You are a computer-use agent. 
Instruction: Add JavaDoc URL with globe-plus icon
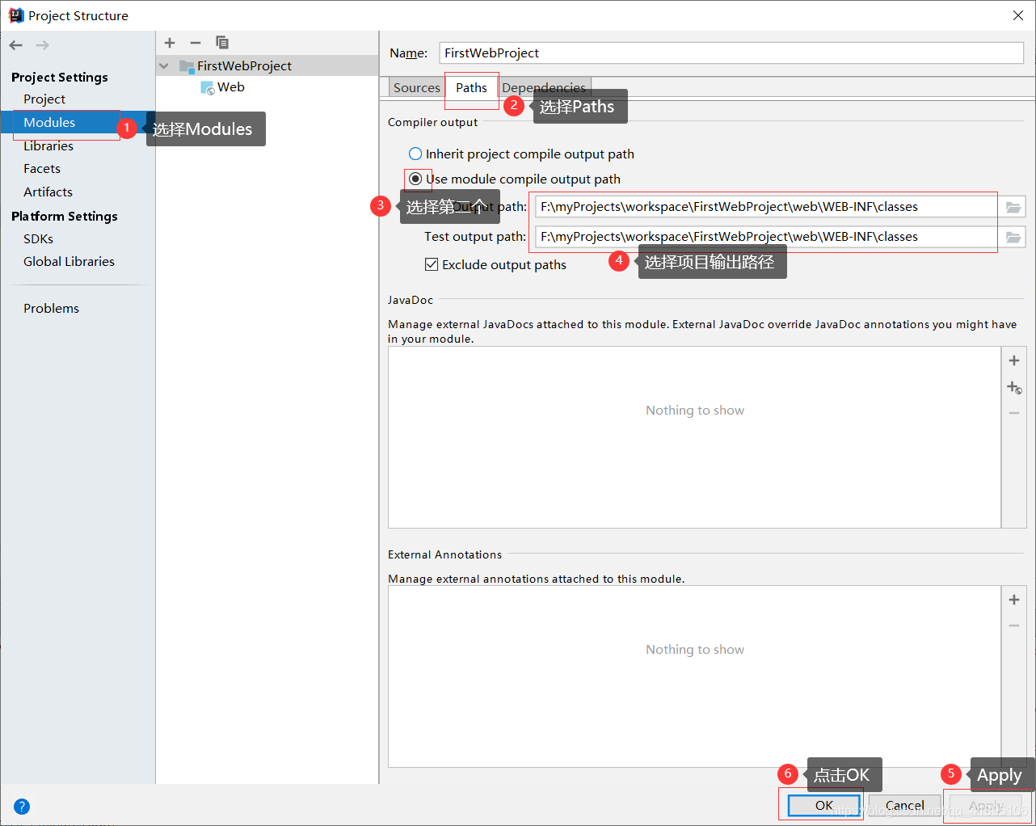[1014, 388]
